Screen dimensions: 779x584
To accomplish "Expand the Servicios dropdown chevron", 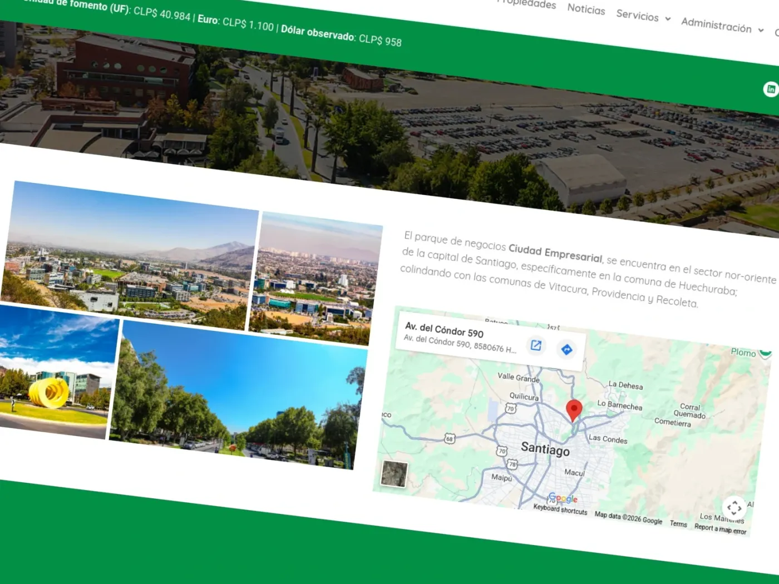I will point(668,19).
